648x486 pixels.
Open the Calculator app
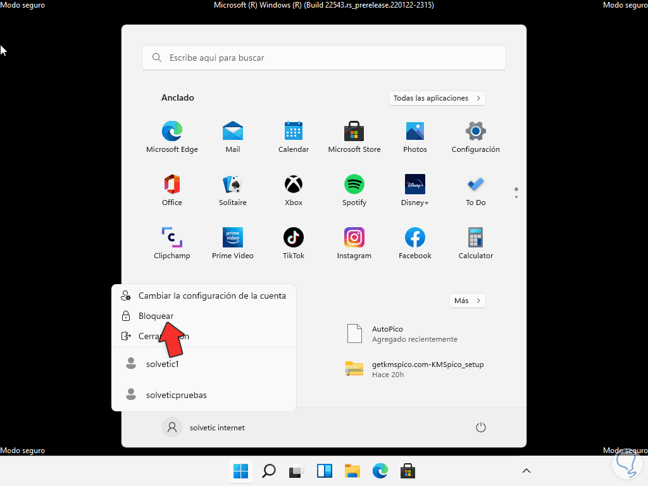476,244
